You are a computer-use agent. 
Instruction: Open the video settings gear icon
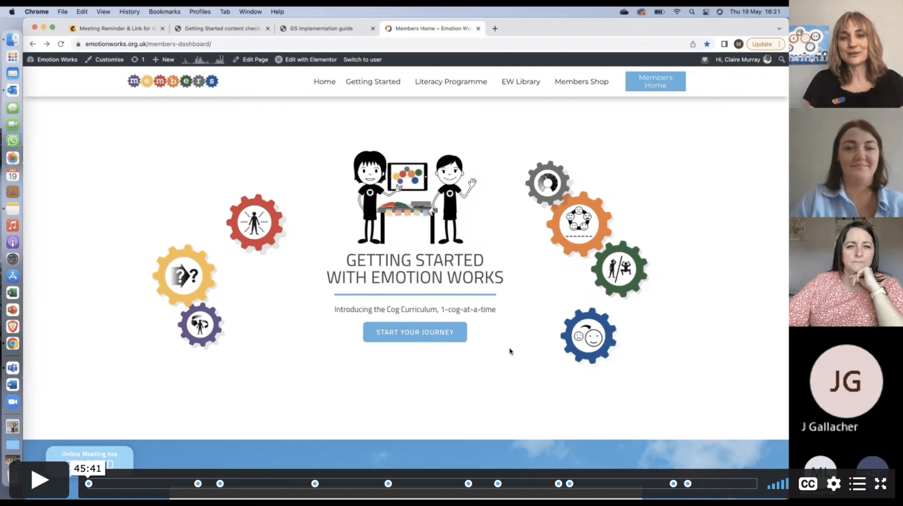coord(833,483)
